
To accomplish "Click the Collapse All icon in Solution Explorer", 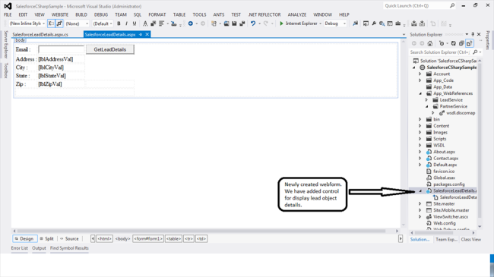I will (x=461, y=43).
